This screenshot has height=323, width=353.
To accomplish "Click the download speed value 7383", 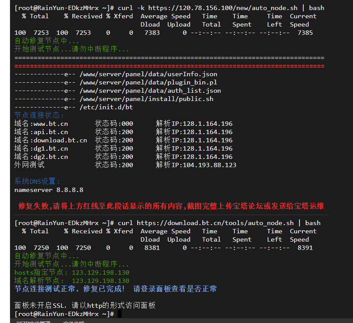I will (x=152, y=33).
